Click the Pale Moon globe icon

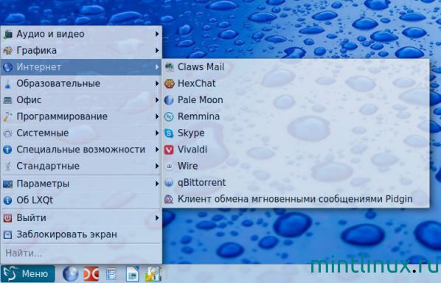coord(169,100)
